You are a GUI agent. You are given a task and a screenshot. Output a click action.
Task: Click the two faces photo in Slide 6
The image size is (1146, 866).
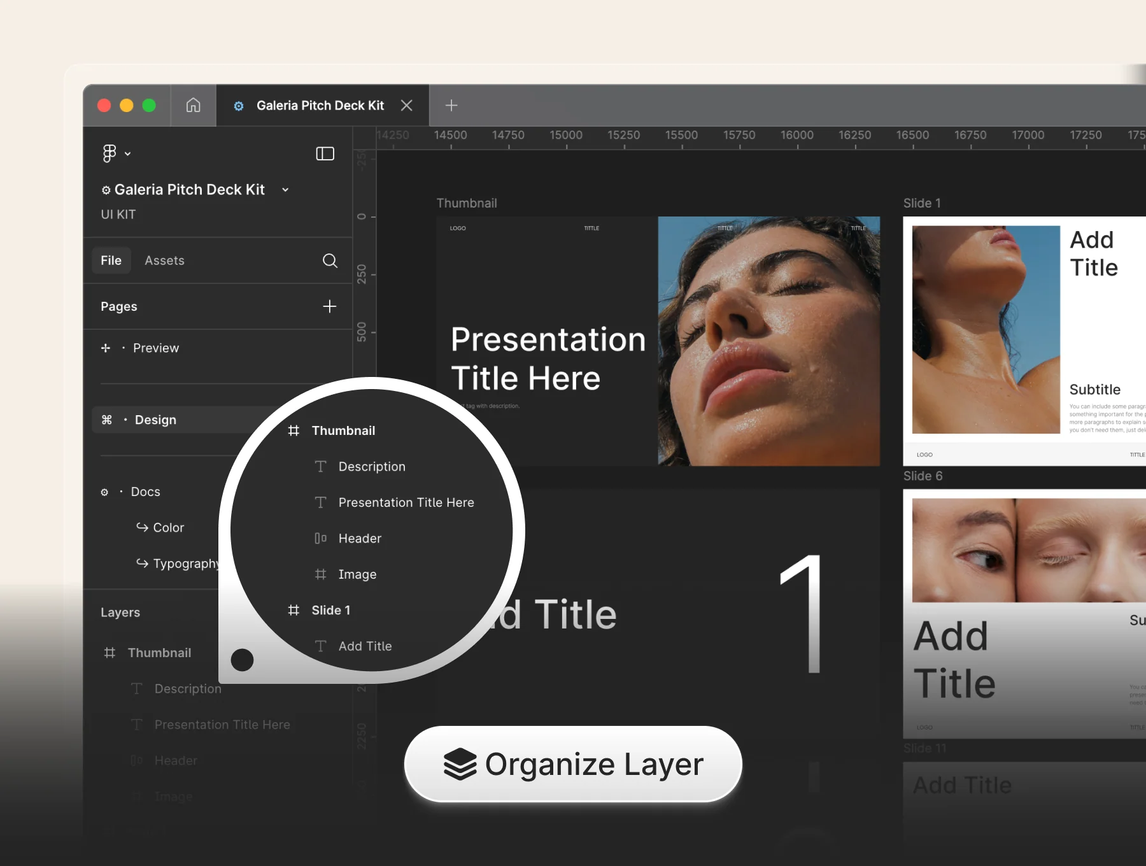tap(1029, 551)
